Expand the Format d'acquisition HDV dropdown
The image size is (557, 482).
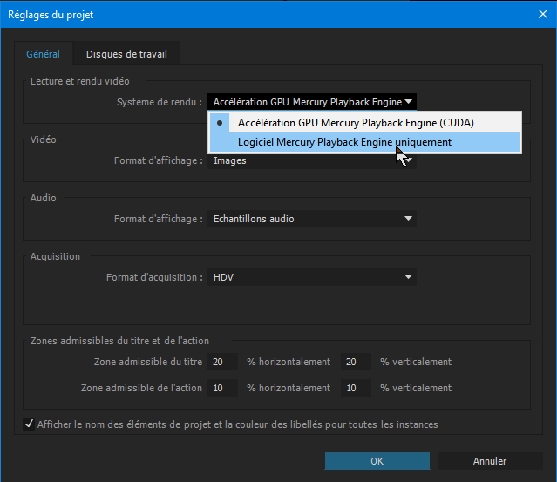(x=312, y=277)
